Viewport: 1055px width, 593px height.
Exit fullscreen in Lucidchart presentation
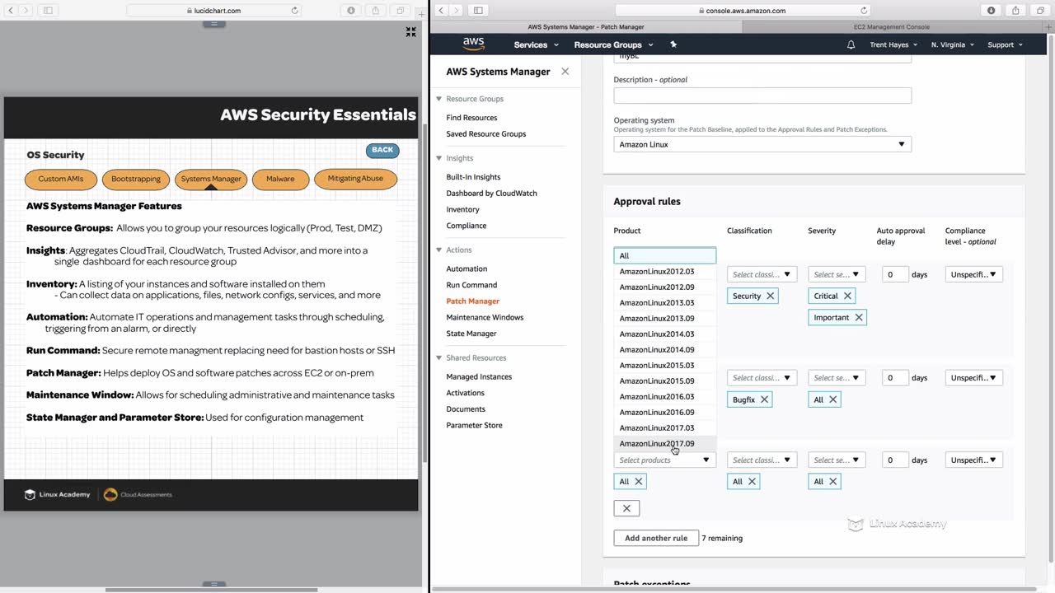coord(410,32)
